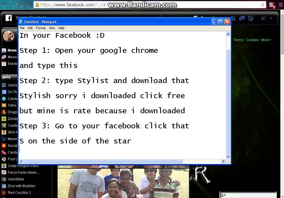Image resolution: width=284 pixels, height=198 pixels.
Task: Open the Chrome hamburger menu
Action: [281, 5]
